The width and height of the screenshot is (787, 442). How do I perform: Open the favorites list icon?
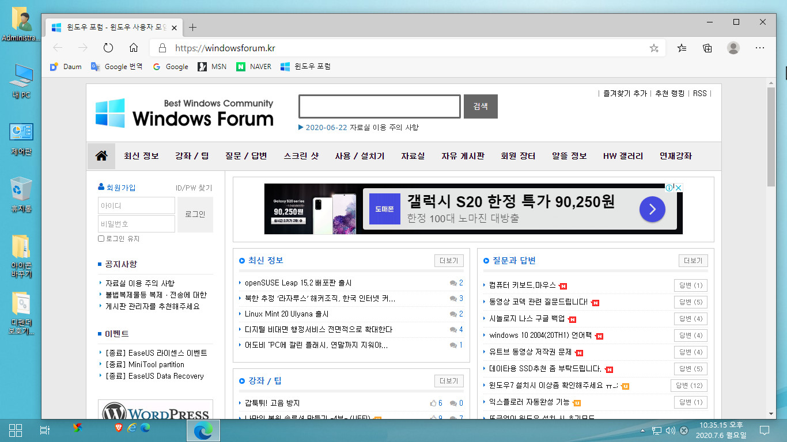coord(682,48)
